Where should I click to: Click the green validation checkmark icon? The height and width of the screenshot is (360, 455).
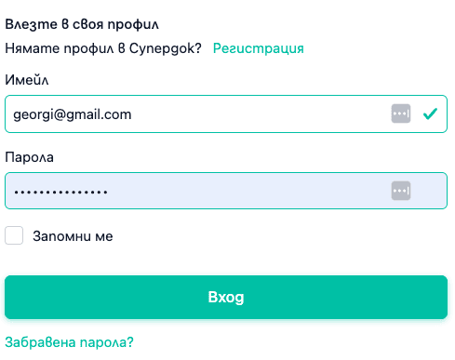[x=430, y=113]
